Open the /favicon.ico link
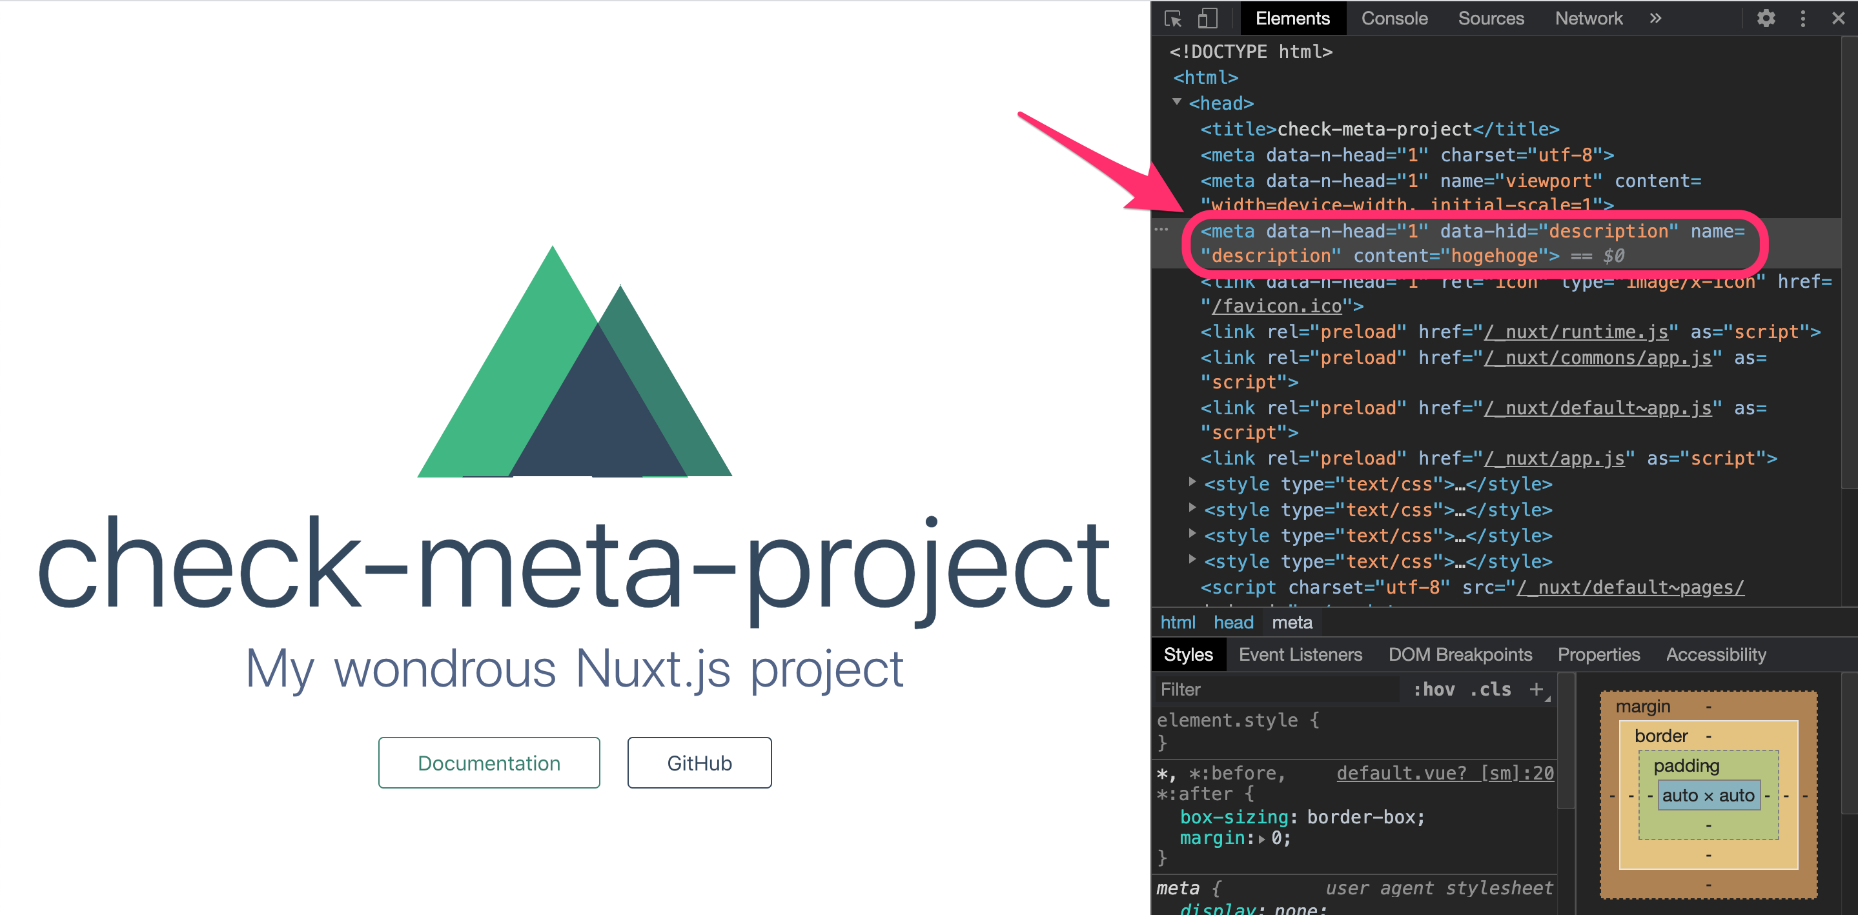 [1276, 307]
